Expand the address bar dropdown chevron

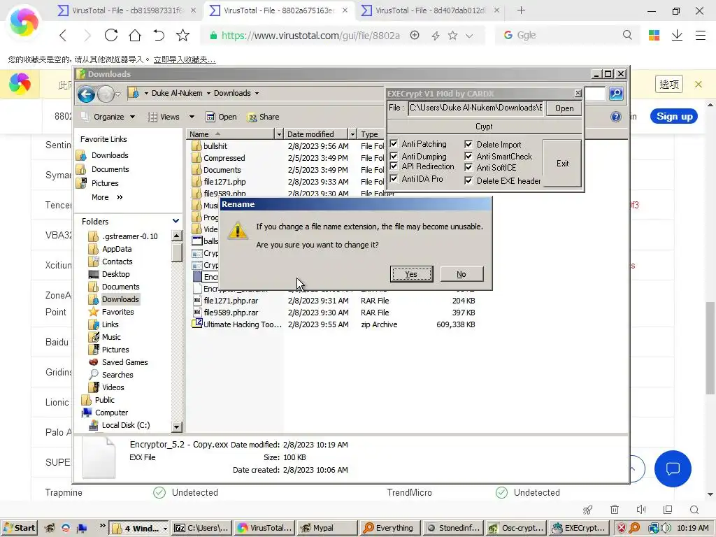(469, 36)
